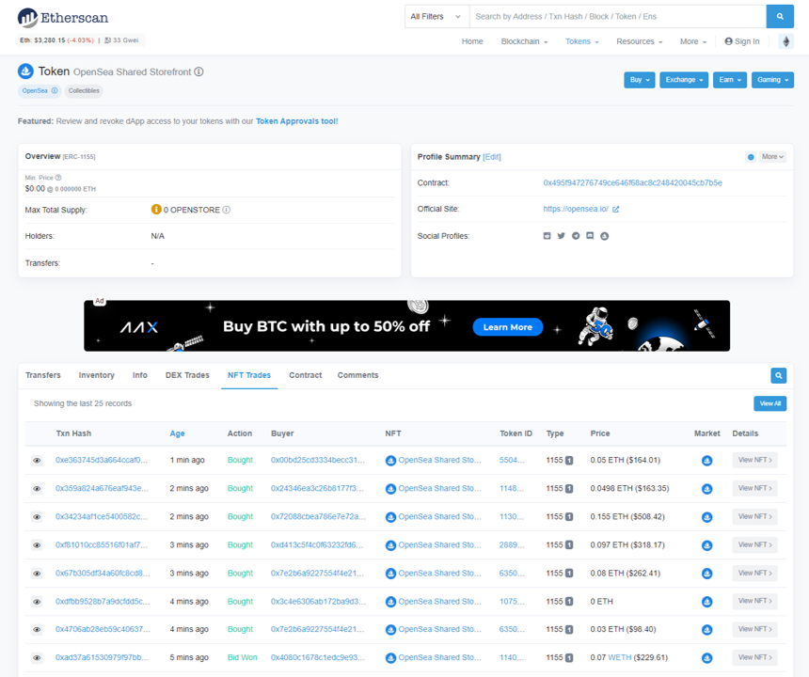Click OpenSea market icon in 0.0498 ETH row
The width and height of the screenshot is (809, 677).
coord(706,489)
